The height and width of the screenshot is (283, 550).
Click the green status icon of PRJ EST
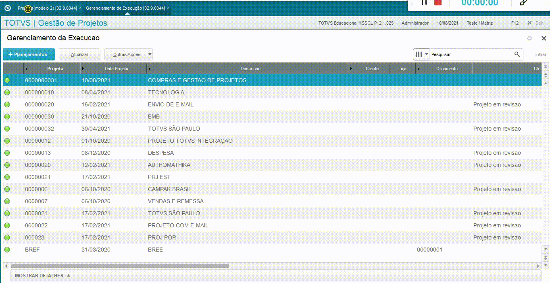tap(7, 177)
